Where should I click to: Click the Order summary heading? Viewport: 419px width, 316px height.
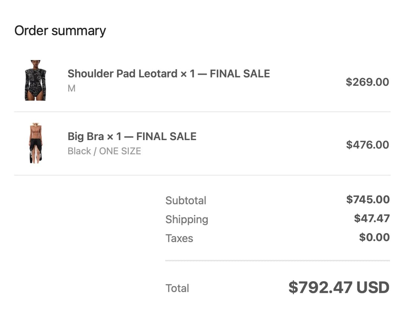(60, 31)
